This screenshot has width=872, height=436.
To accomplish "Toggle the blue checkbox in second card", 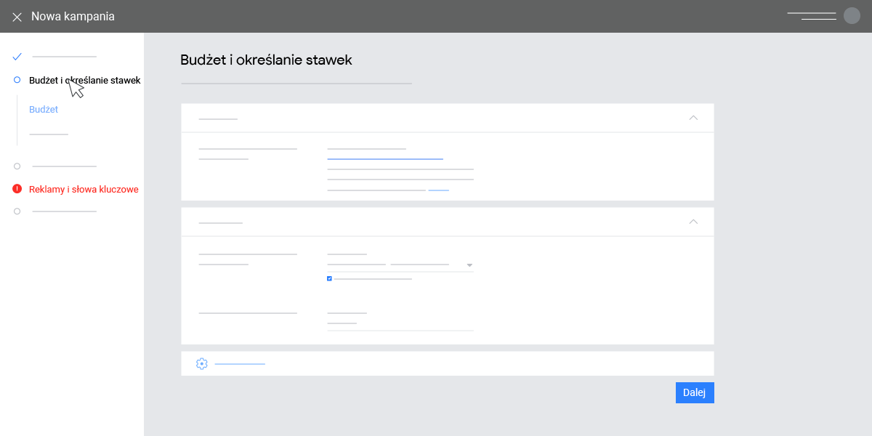I will (329, 278).
